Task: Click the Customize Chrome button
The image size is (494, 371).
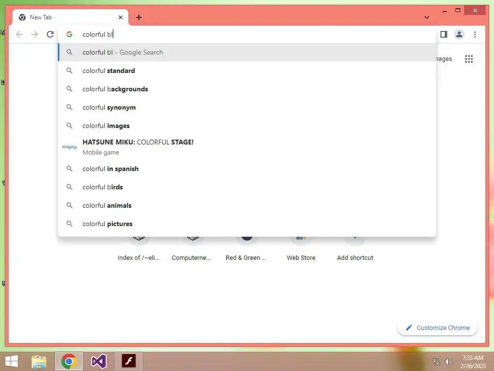Action: coord(438,328)
